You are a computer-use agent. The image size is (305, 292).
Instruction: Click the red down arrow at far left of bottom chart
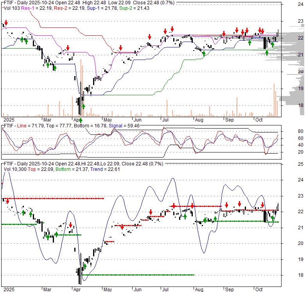click(x=7, y=201)
